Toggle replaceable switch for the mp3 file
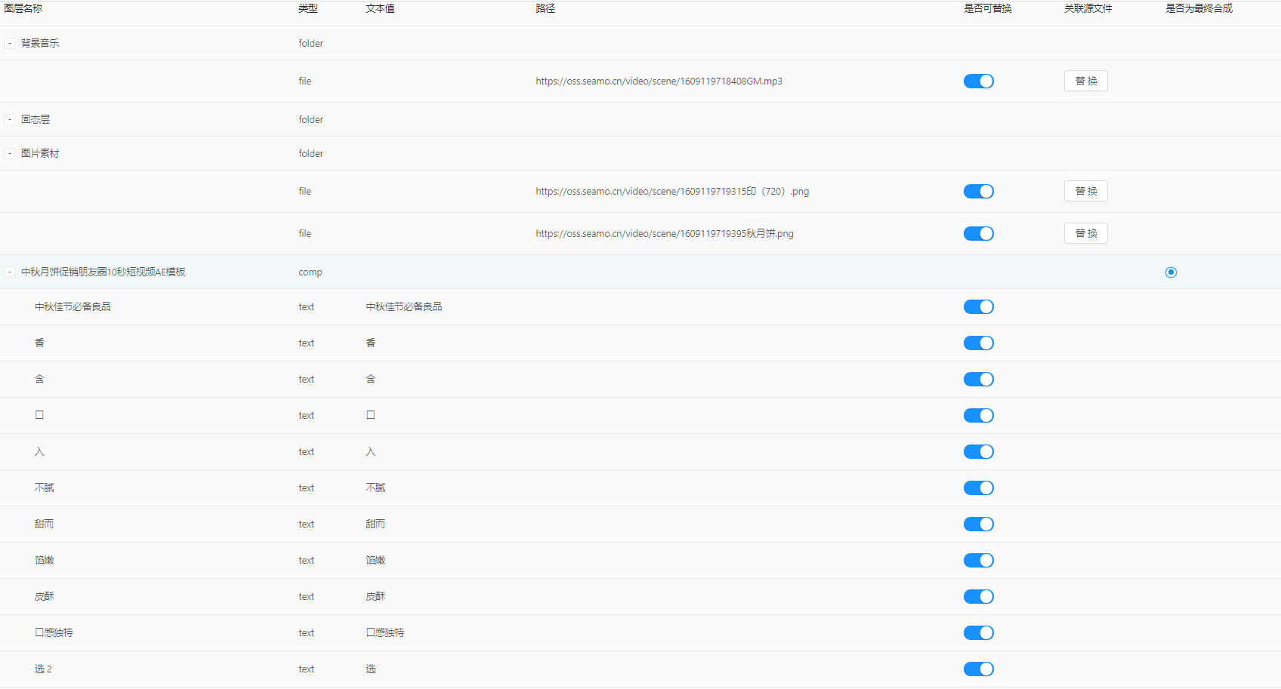1281x689 pixels. point(978,82)
